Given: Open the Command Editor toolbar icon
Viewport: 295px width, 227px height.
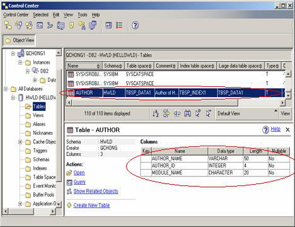Looking at the screenshot, I should 40,25.
